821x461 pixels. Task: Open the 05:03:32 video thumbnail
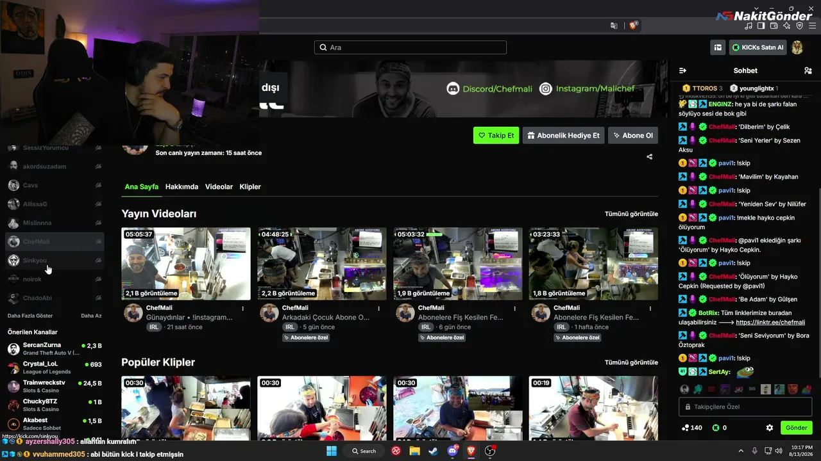tap(458, 264)
